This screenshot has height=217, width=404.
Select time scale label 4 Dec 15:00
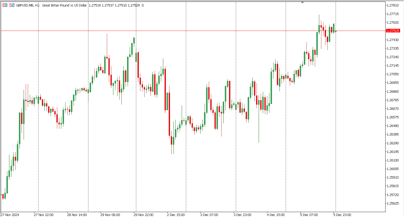[x=276, y=215]
